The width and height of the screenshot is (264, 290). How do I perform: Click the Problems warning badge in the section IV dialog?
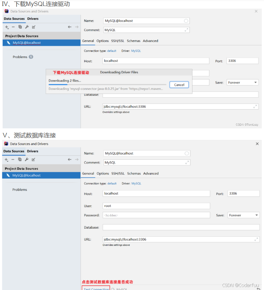click(31, 57)
